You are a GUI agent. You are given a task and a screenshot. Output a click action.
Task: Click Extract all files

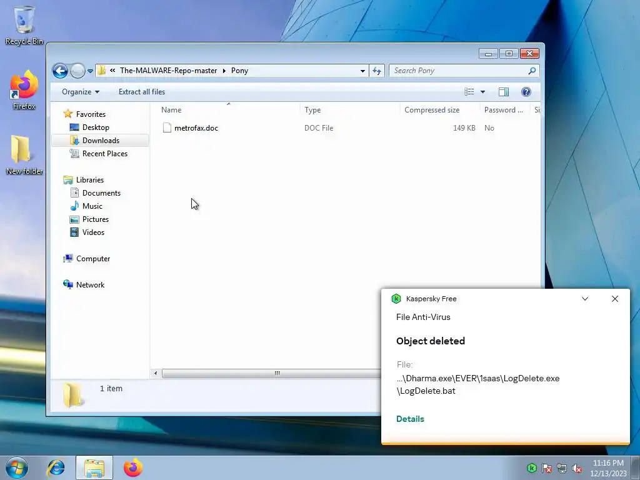142,92
